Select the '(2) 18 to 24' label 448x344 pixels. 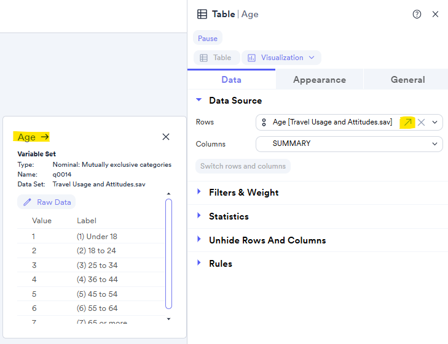(96, 251)
